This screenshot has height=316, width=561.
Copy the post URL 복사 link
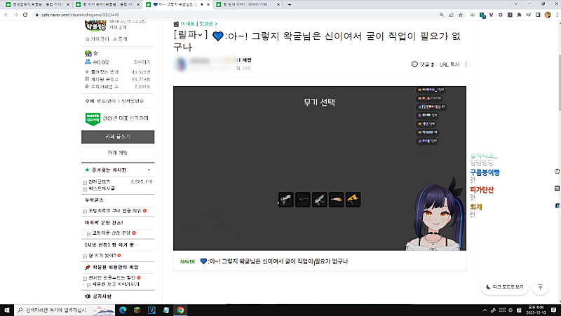[x=450, y=64]
